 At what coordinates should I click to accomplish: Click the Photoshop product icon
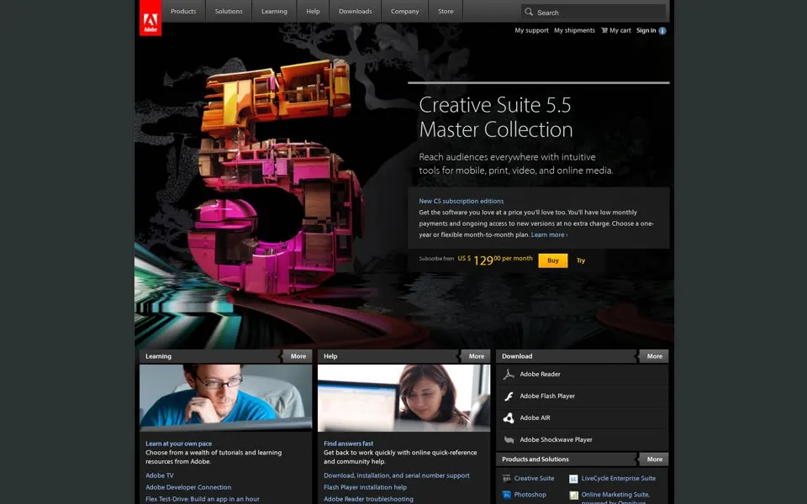click(506, 495)
